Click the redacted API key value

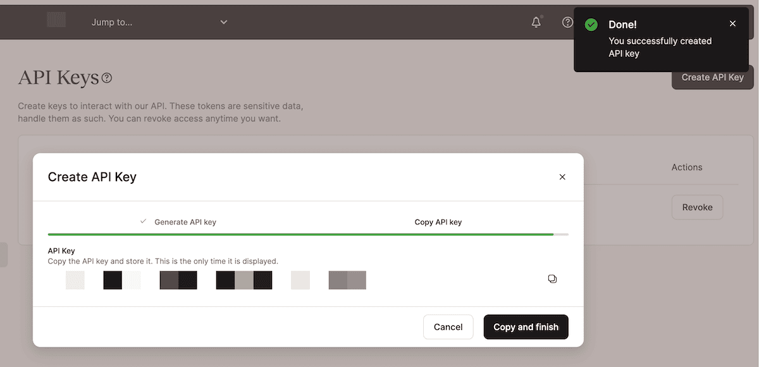[x=216, y=280]
